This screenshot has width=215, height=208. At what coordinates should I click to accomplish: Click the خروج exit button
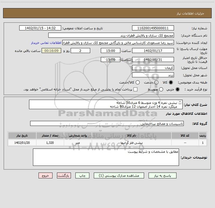click(46, 176)
